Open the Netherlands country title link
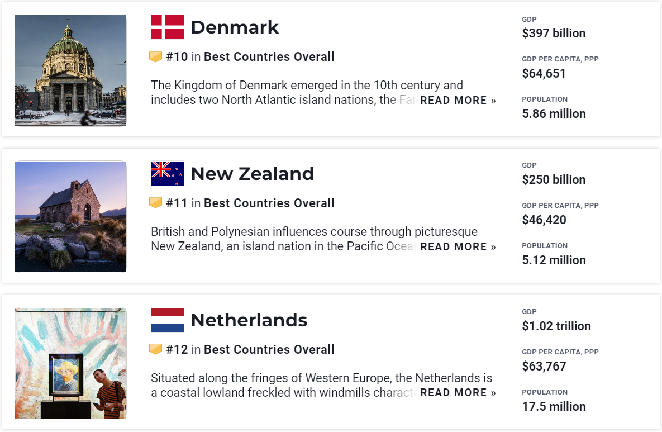Image resolution: width=662 pixels, height=432 pixels. [249, 320]
